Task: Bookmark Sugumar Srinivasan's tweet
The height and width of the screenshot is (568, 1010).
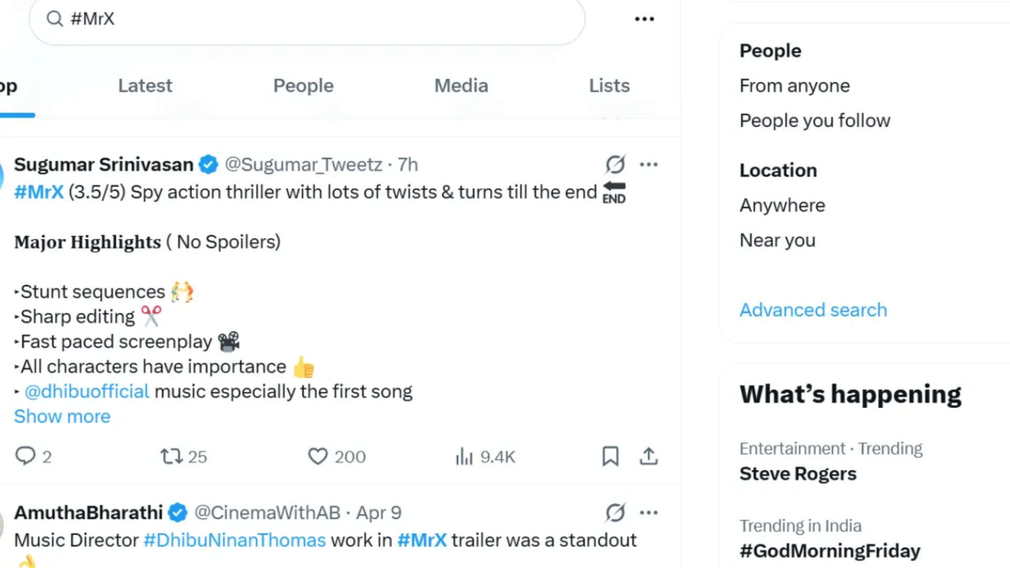Action: click(x=610, y=456)
